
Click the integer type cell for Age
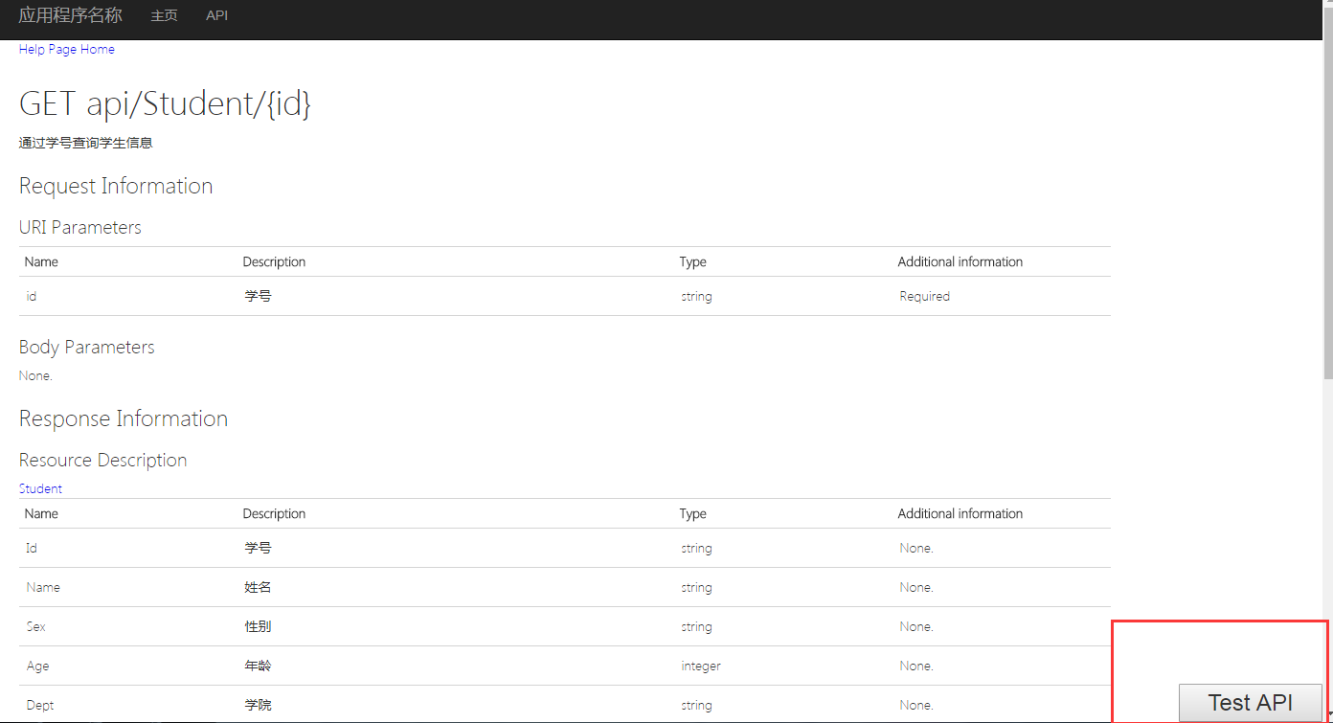click(701, 667)
